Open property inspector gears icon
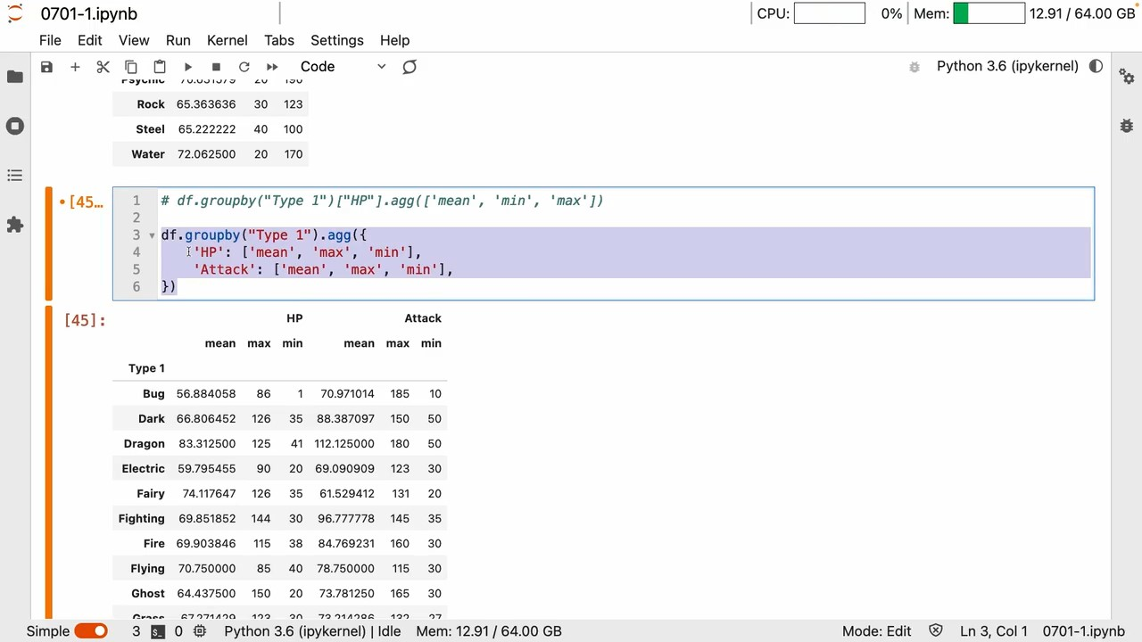The width and height of the screenshot is (1142, 642). pos(1127,77)
